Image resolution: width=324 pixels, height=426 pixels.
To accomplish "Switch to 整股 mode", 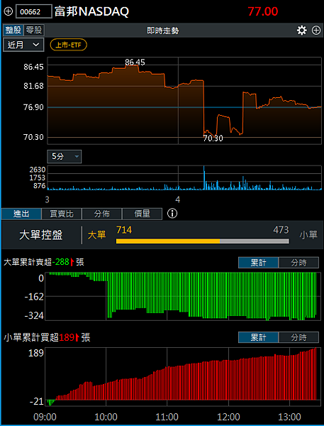I will (x=13, y=30).
